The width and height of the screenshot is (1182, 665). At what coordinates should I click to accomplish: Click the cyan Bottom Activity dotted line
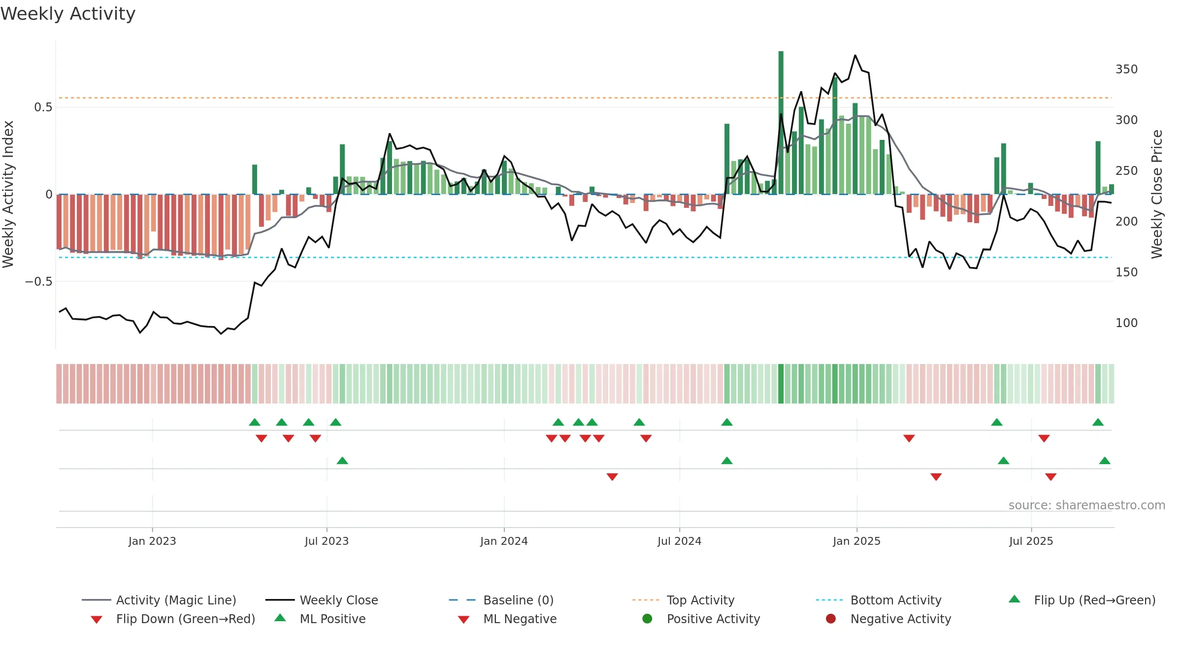pos(585,257)
